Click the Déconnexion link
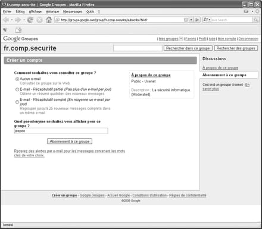 coord(248,39)
